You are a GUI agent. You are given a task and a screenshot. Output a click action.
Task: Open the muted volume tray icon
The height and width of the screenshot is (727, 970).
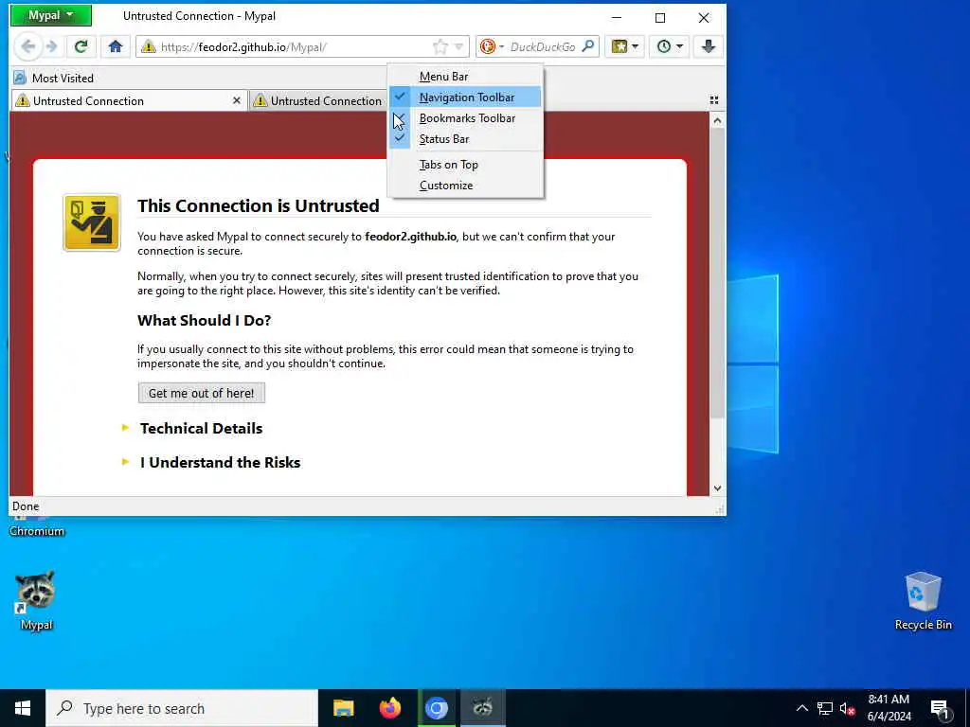pos(847,708)
